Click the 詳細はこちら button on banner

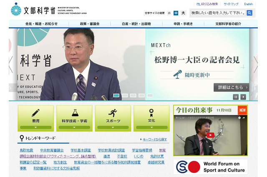pyautogui.click(x=231, y=87)
